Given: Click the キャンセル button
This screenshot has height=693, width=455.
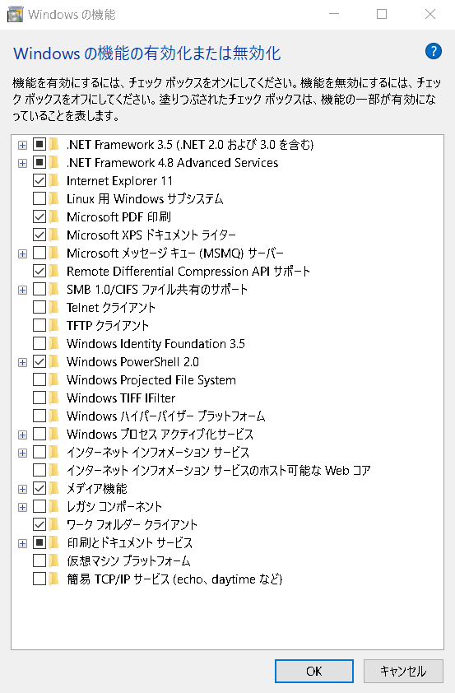Looking at the screenshot, I should pos(403,672).
